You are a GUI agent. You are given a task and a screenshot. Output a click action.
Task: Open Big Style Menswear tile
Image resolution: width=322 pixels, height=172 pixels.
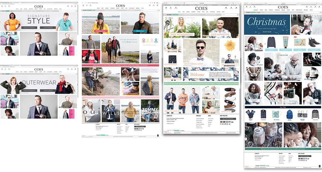(173, 74)
